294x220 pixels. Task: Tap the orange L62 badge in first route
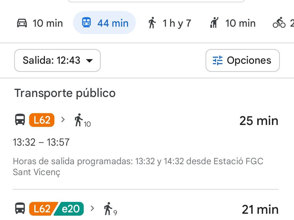[x=42, y=120]
